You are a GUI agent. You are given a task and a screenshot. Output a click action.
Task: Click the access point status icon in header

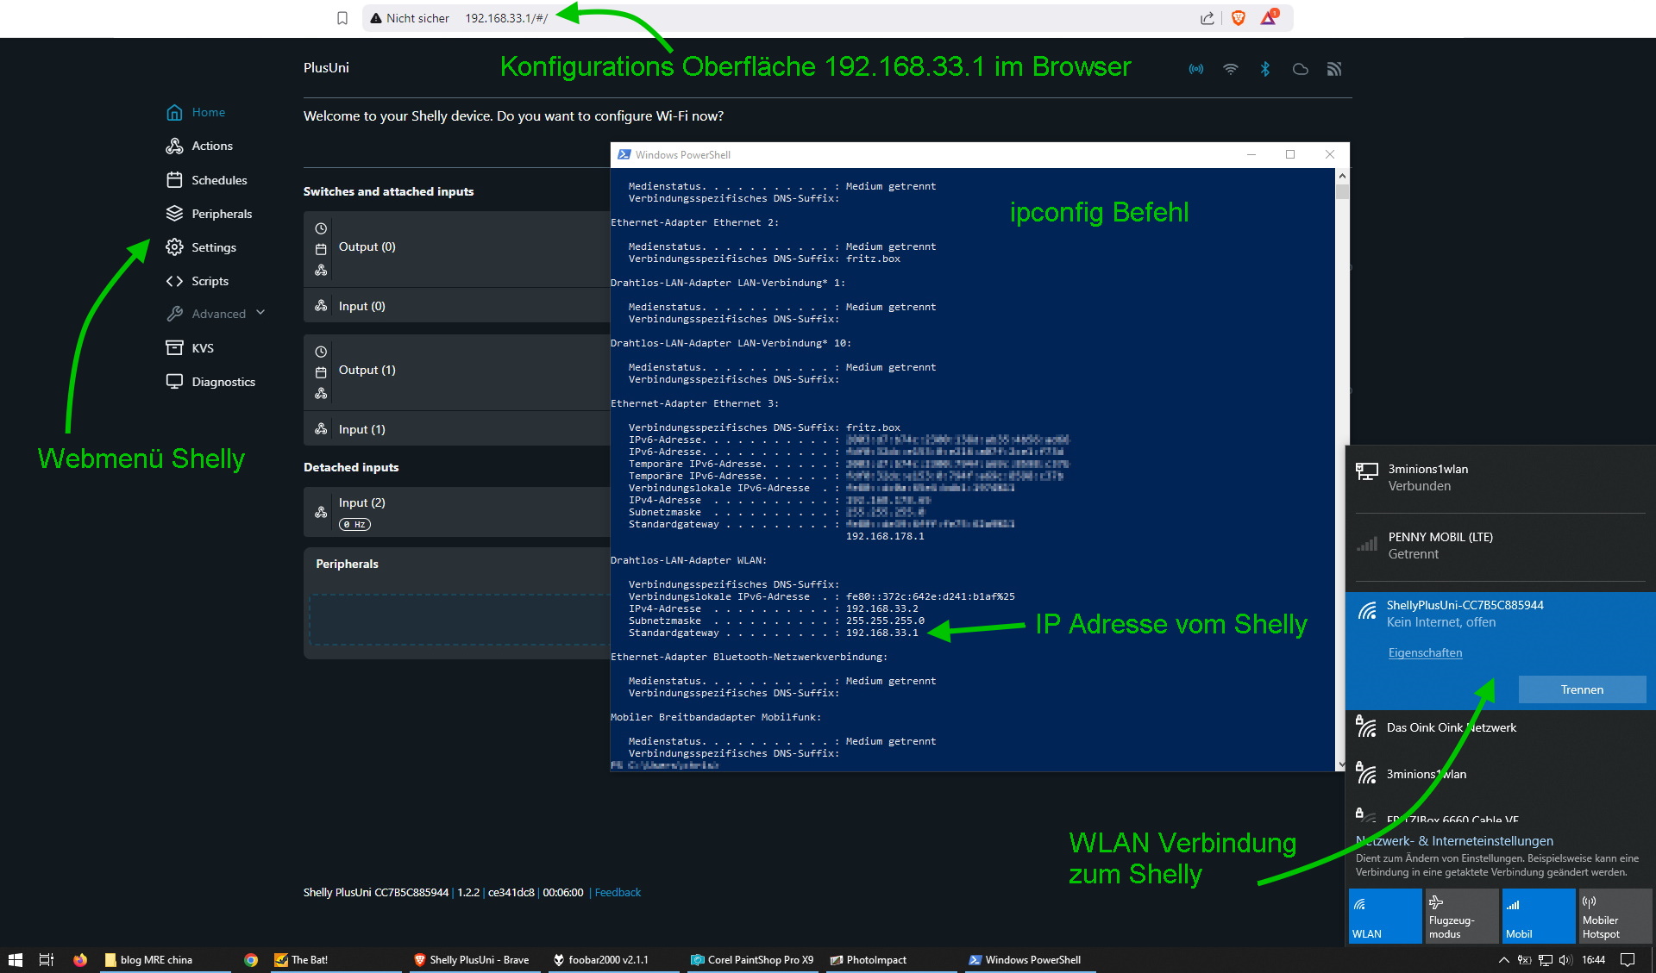pyautogui.click(x=1196, y=69)
